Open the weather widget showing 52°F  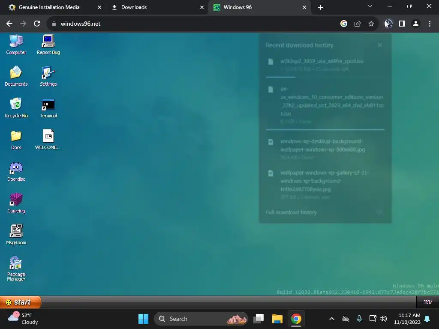pos(23,319)
